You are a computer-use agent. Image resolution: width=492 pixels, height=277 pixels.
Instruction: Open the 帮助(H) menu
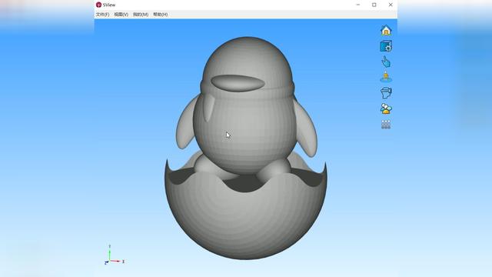pos(161,15)
